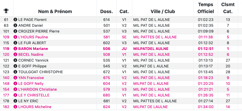Click info icon next to LE NY ERIC

(15, 101)
